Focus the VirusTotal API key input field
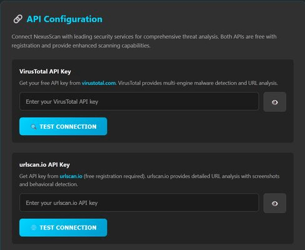The width and height of the screenshot is (305, 250). click(139, 101)
